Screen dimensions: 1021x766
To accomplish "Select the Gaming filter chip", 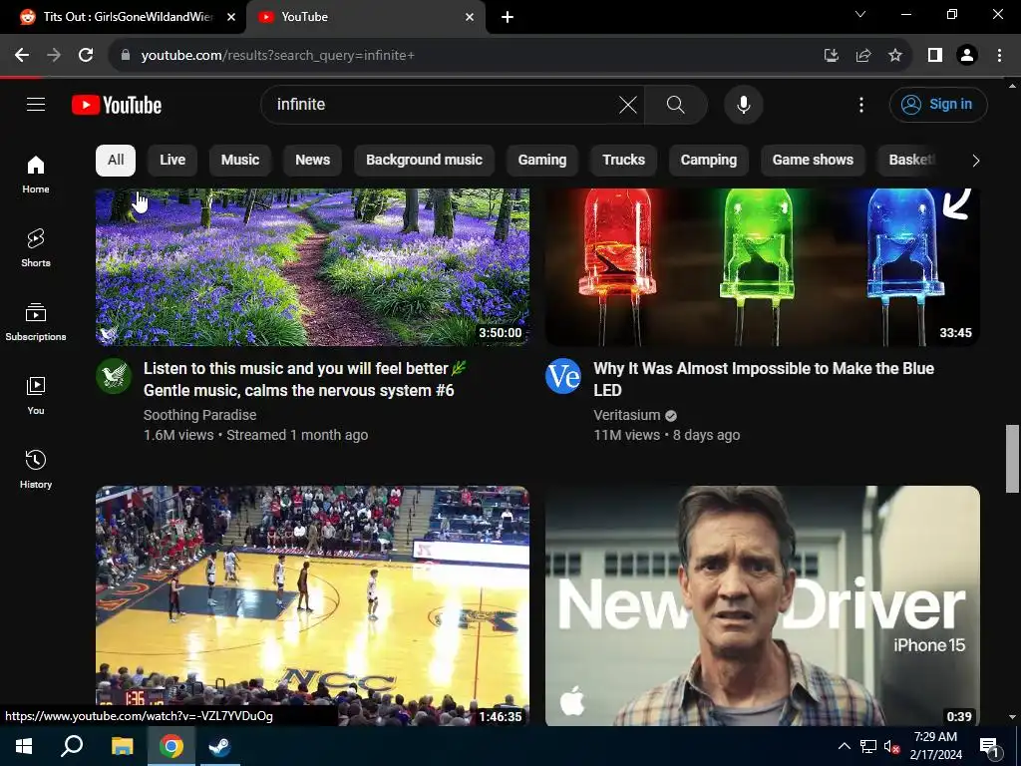I will (x=542, y=161).
